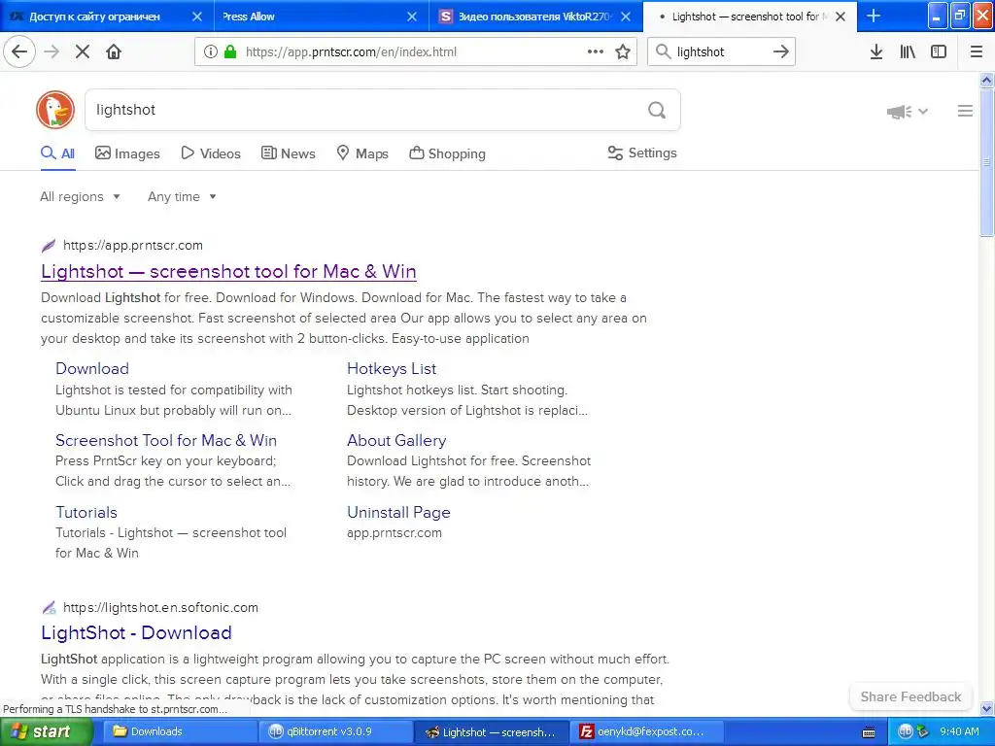Select the Shopping search category
This screenshot has height=746, width=995.
(x=447, y=153)
